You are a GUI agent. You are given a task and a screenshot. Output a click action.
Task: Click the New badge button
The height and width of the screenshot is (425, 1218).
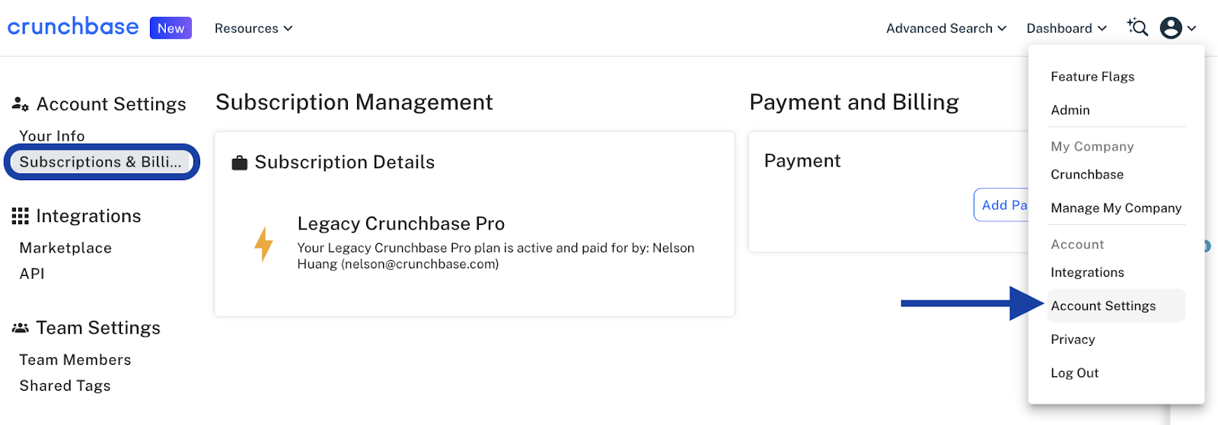(171, 28)
